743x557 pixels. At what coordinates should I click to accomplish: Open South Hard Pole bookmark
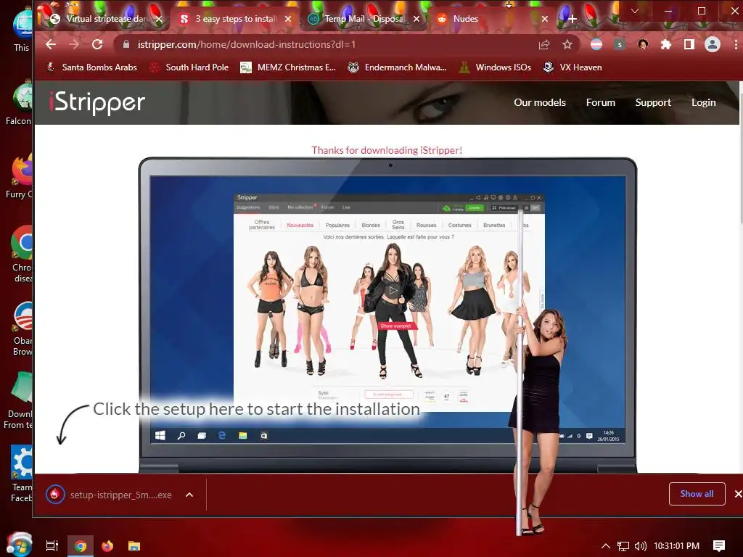[189, 67]
